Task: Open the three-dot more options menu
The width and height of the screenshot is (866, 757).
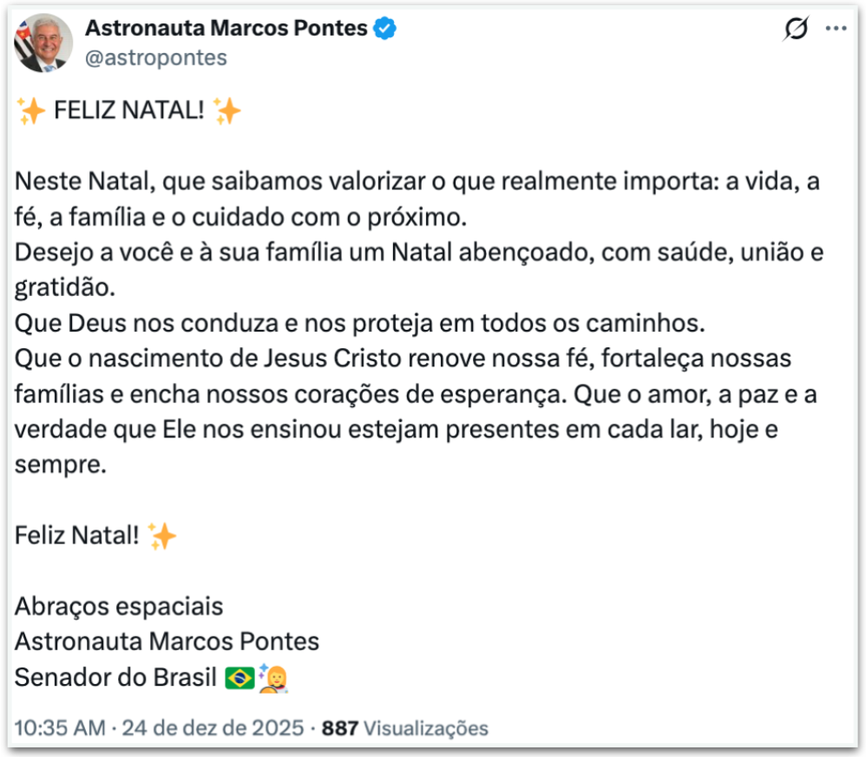Action: coord(836,29)
